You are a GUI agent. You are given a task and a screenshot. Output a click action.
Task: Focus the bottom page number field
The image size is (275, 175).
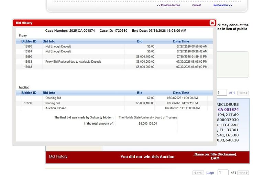(x=223, y=173)
